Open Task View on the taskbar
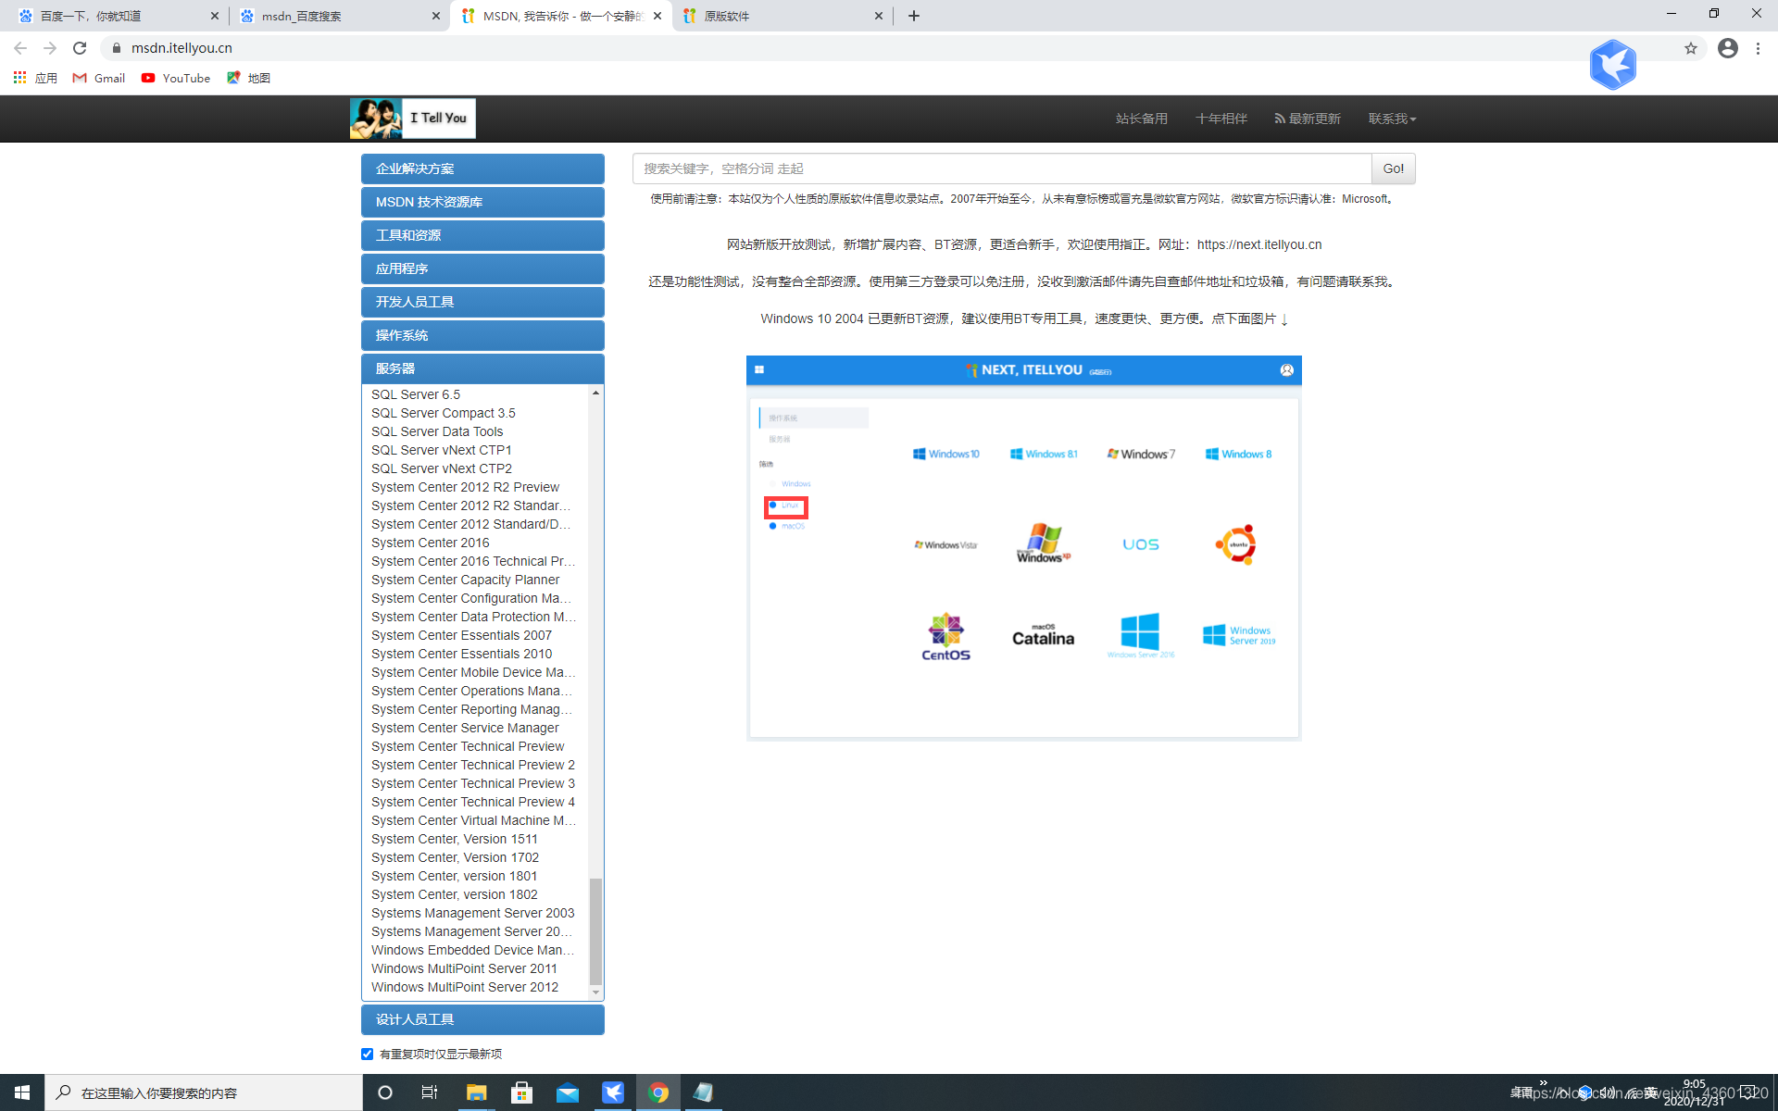 [x=430, y=1092]
